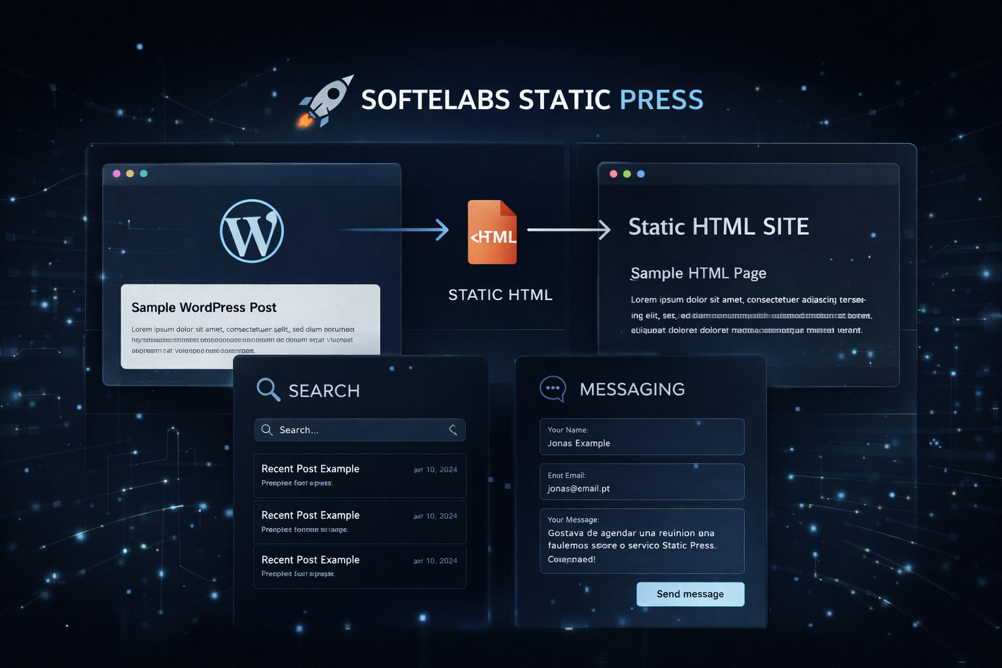Click the pink dot in WordPress window
Image resolution: width=1002 pixels, height=668 pixels.
click(x=117, y=174)
